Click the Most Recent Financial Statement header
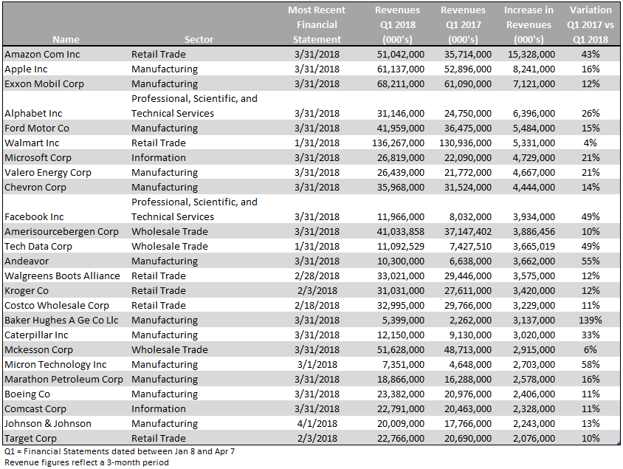Viewport: 623px width, 469px height. (317, 24)
